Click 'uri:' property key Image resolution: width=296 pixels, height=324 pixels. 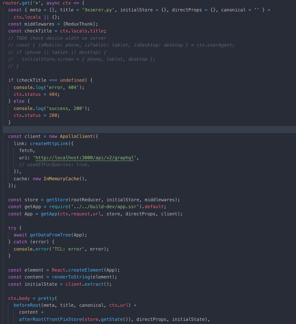24,158
